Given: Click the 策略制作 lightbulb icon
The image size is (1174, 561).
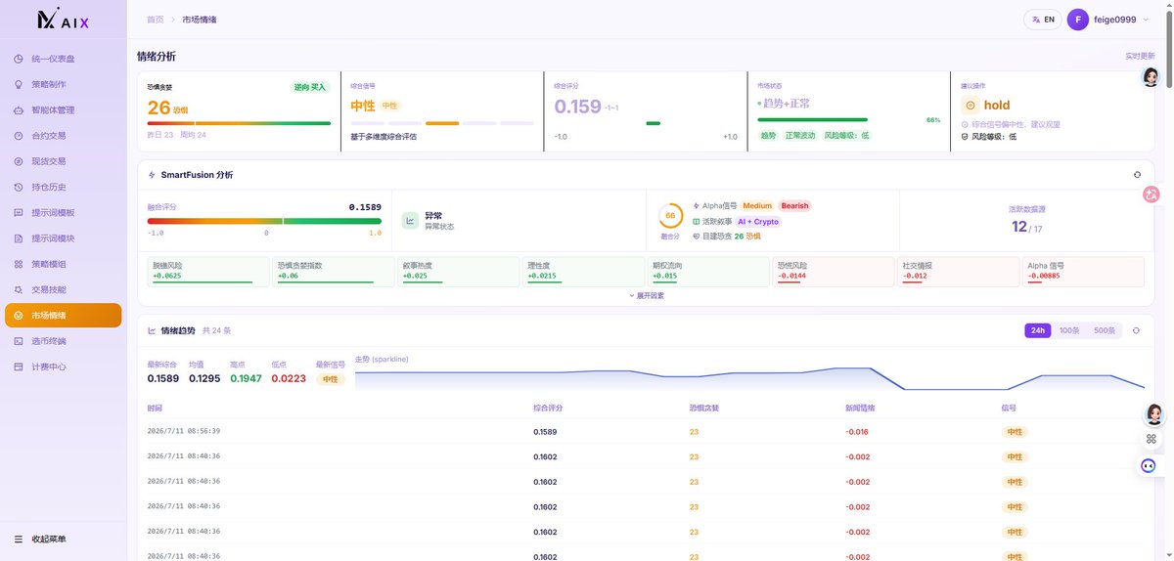Looking at the screenshot, I should (x=19, y=84).
